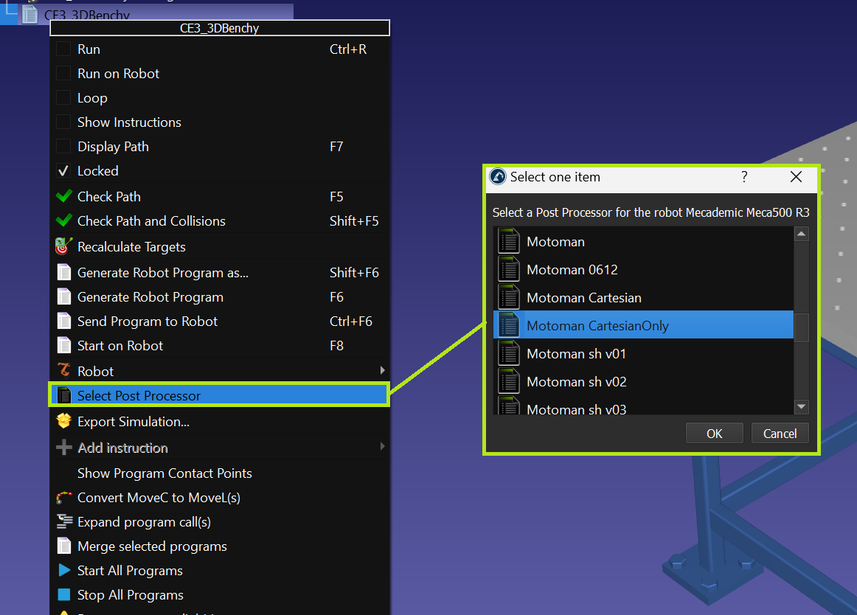Click the Start All Programs play icon
Image resolution: width=857 pixels, height=615 pixels.
tap(64, 571)
